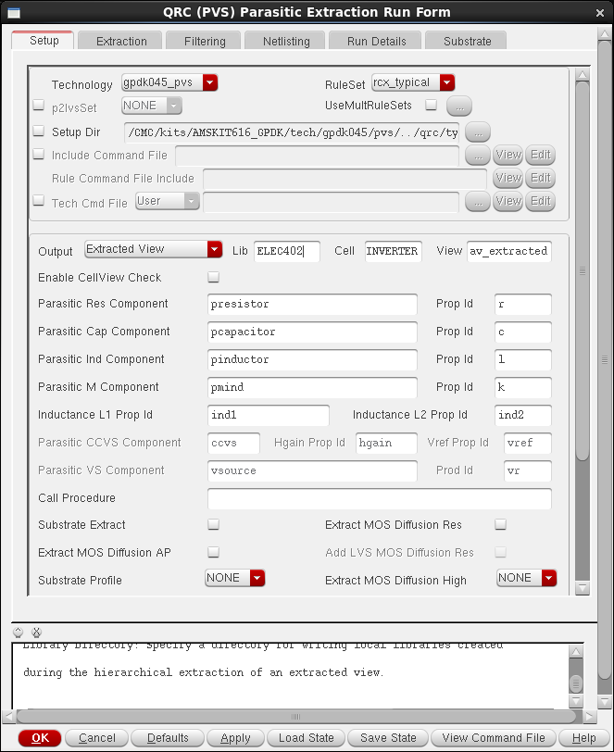This screenshot has height=752, width=614.
Task: Check Extract MOS Diffusion AP
Action: pos(213,552)
